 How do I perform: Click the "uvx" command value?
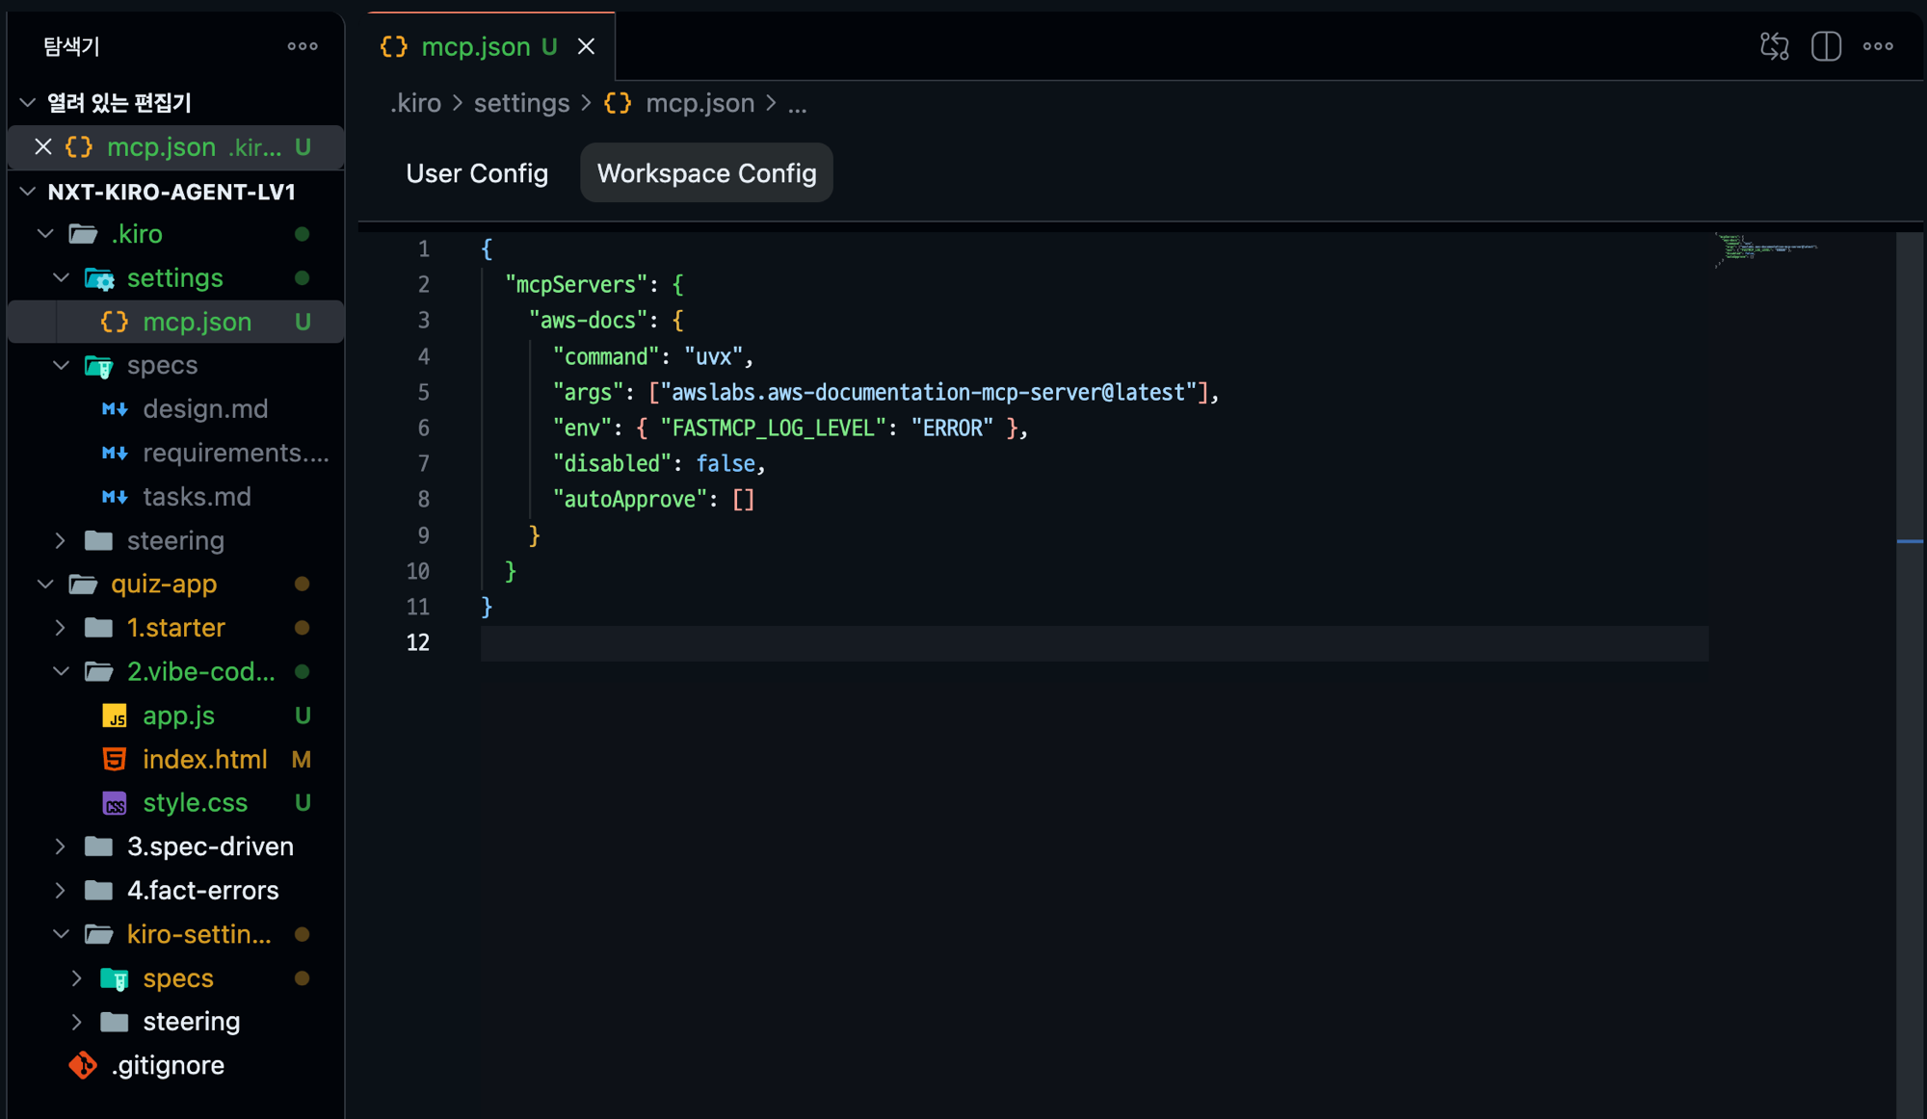coord(714,356)
